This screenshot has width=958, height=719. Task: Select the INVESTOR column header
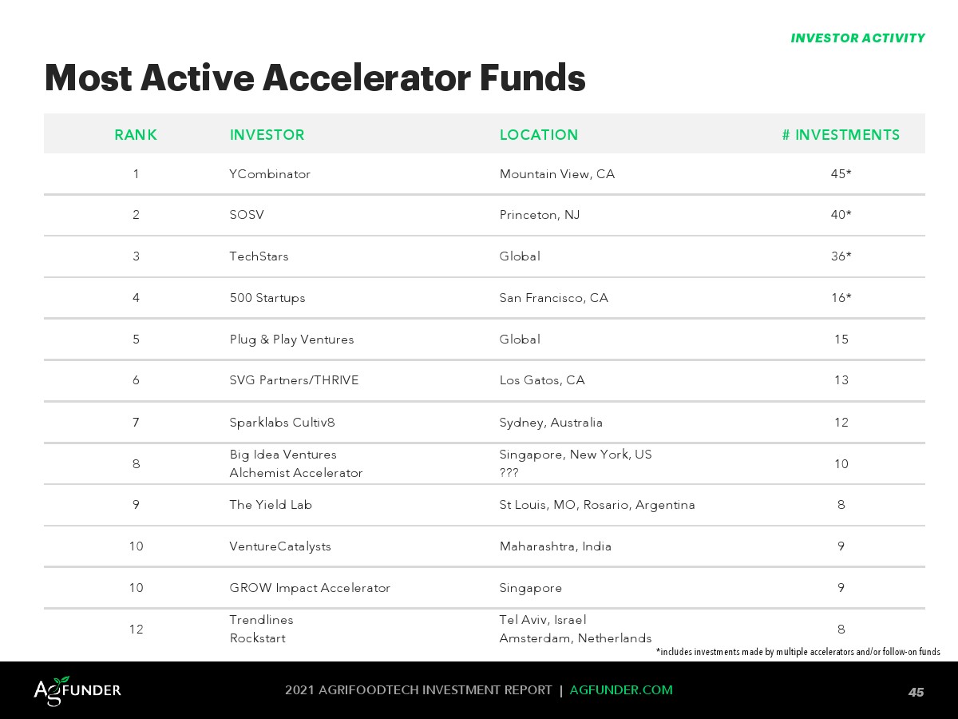click(x=267, y=135)
